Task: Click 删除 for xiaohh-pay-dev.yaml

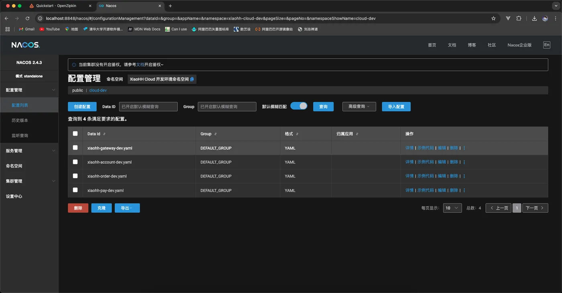Action: tap(454, 190)
